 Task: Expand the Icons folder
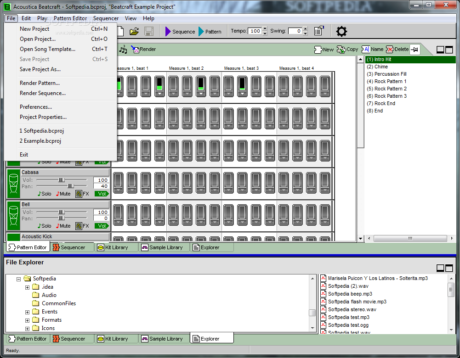(x=27, y=329)
